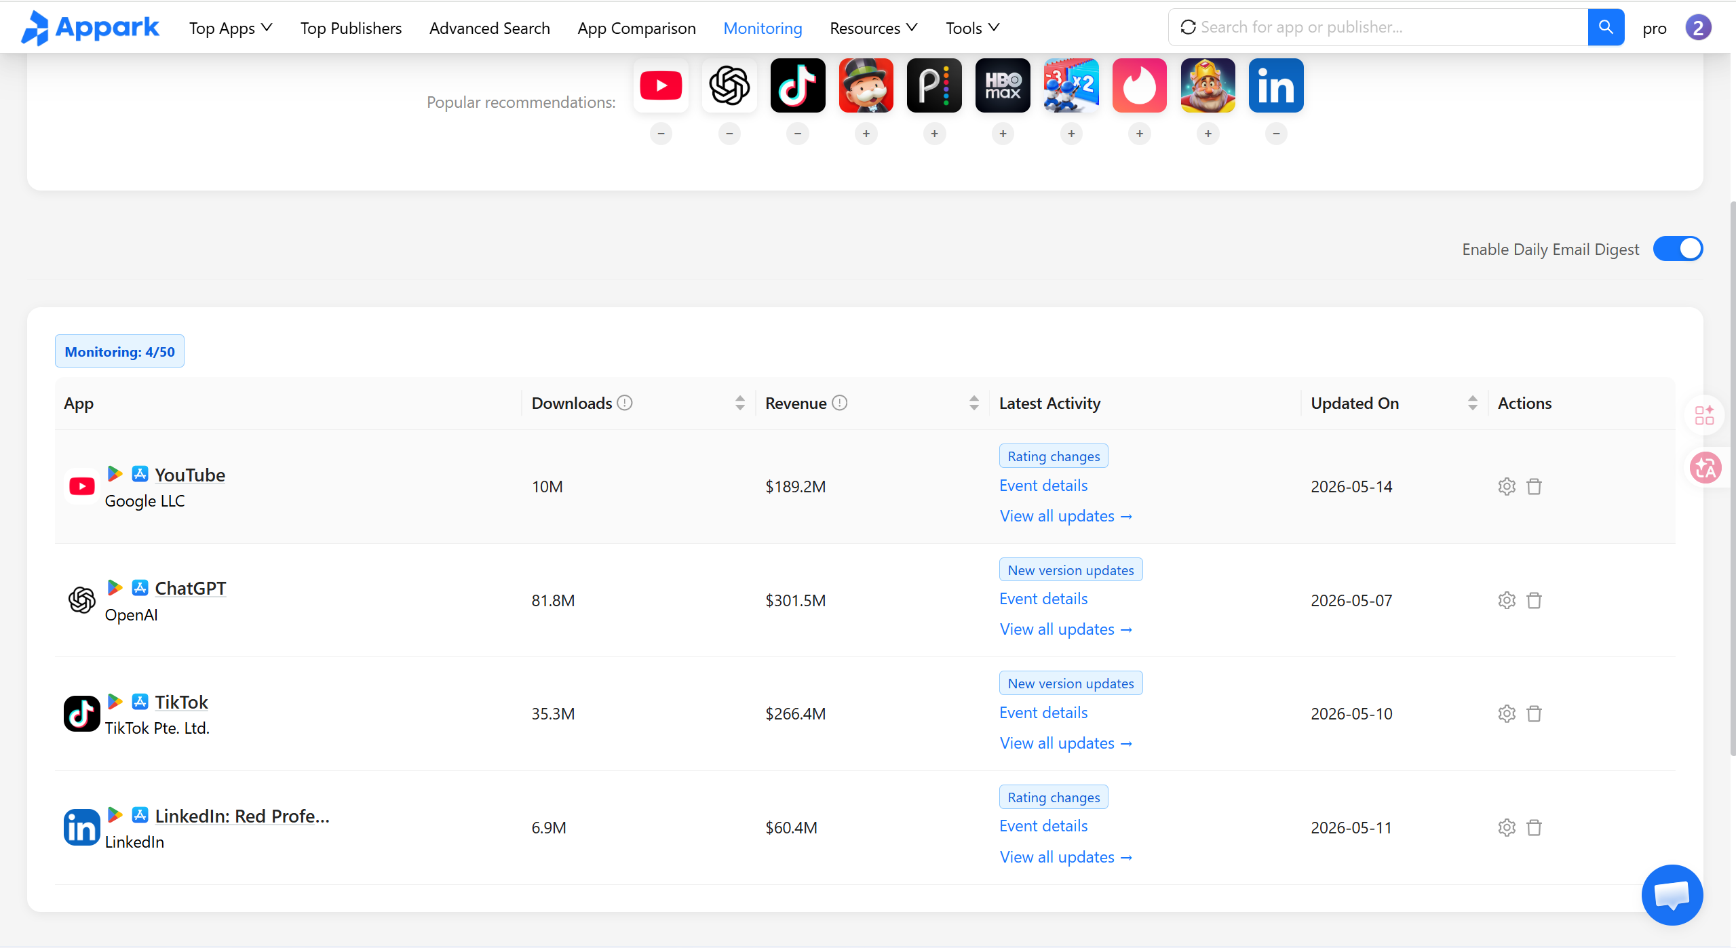Open the chat support bubble
Screen dimensions: 1736x948
1672,895
